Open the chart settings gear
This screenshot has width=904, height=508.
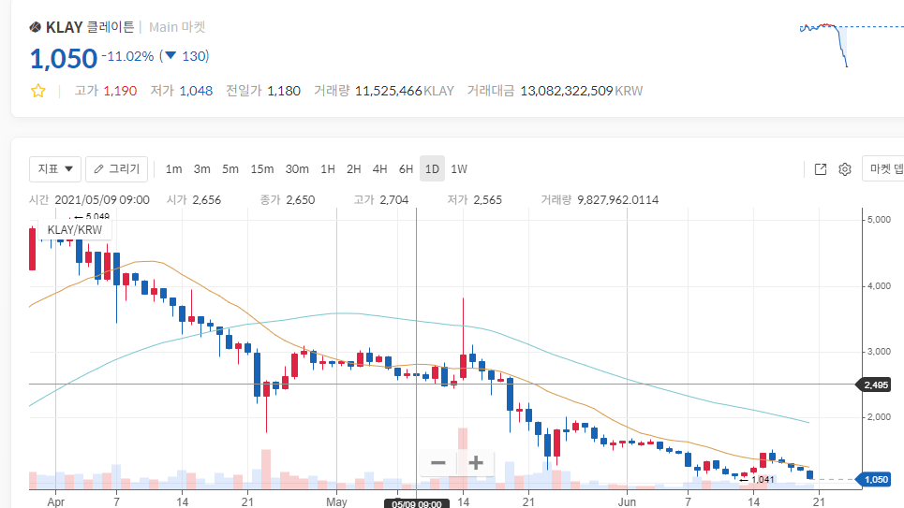pos(845,169)
